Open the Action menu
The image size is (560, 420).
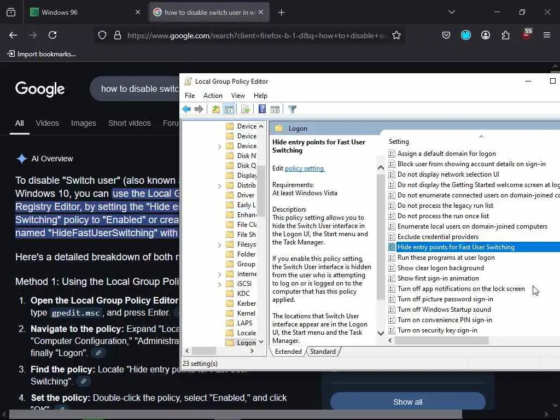click(x=213, y=95)
